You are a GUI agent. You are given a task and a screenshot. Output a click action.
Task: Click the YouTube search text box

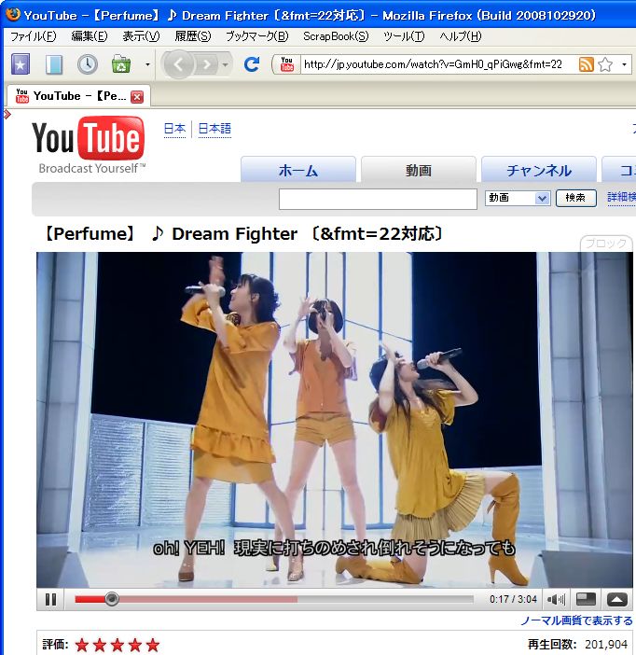[378, 199]
